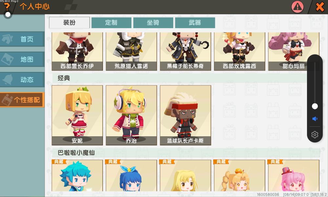The image size is (328, 197).
Task: Open the 定制 tab
Action: [x=111, y=23]
